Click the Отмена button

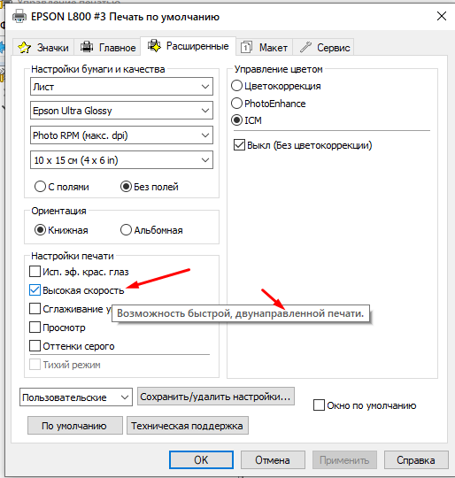tap(273, 459)
